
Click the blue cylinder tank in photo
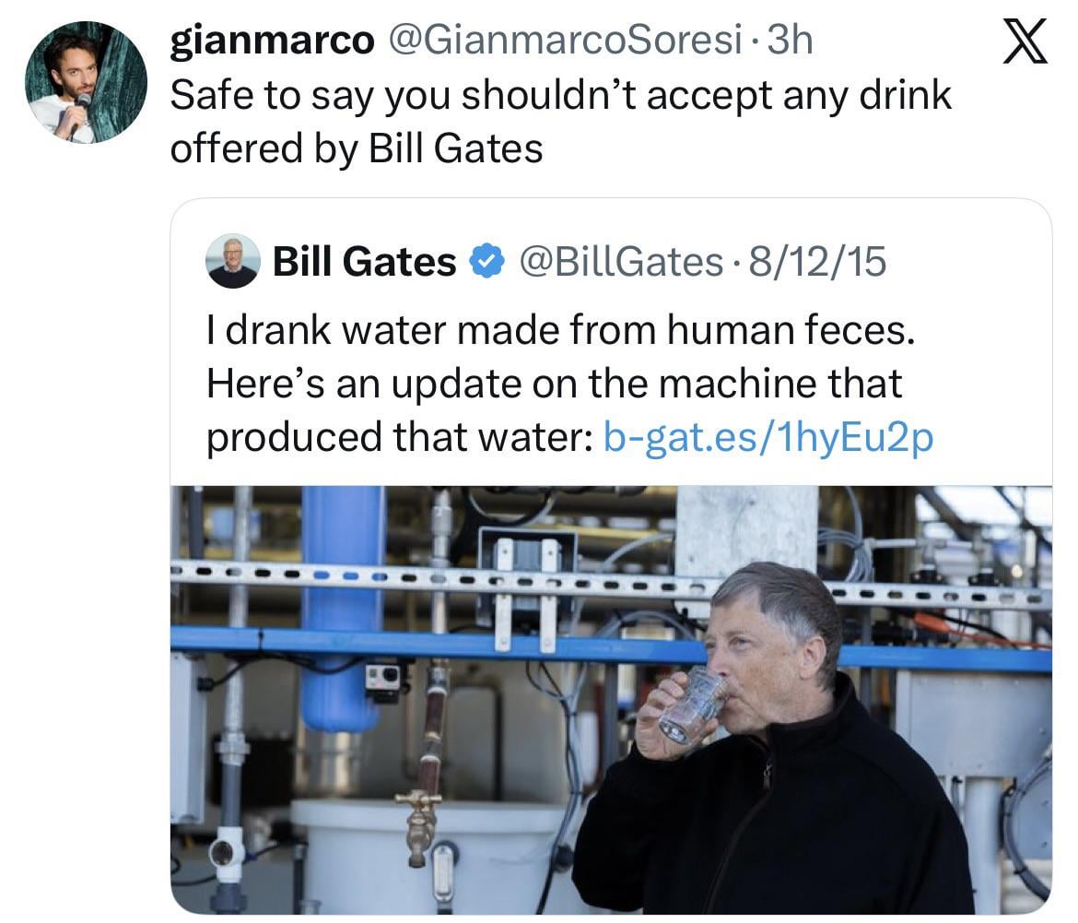pyautogui.click(x=343, y=609)
